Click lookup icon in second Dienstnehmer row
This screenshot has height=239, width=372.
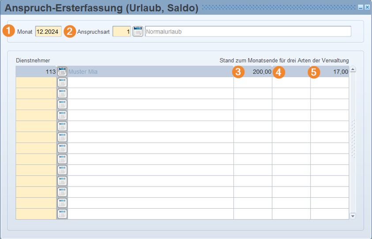[62, 83]
